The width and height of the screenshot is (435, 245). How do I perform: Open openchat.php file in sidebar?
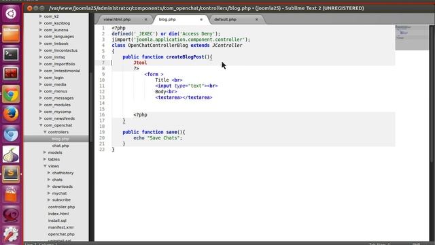pos(61,234)
